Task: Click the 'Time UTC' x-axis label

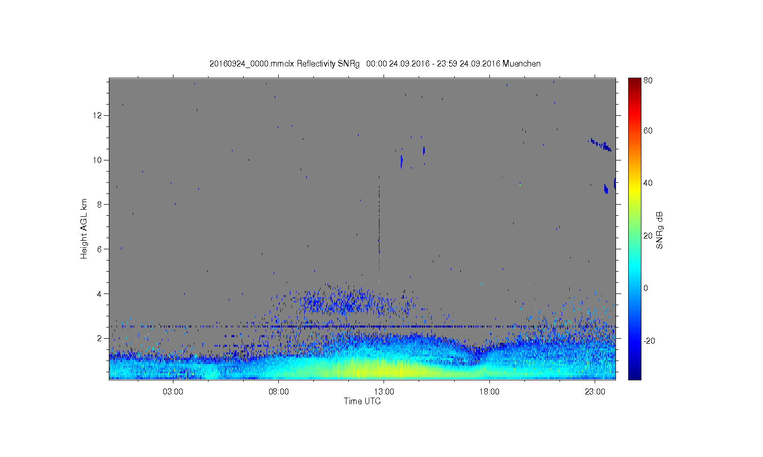Action: (x=362, y=401)
